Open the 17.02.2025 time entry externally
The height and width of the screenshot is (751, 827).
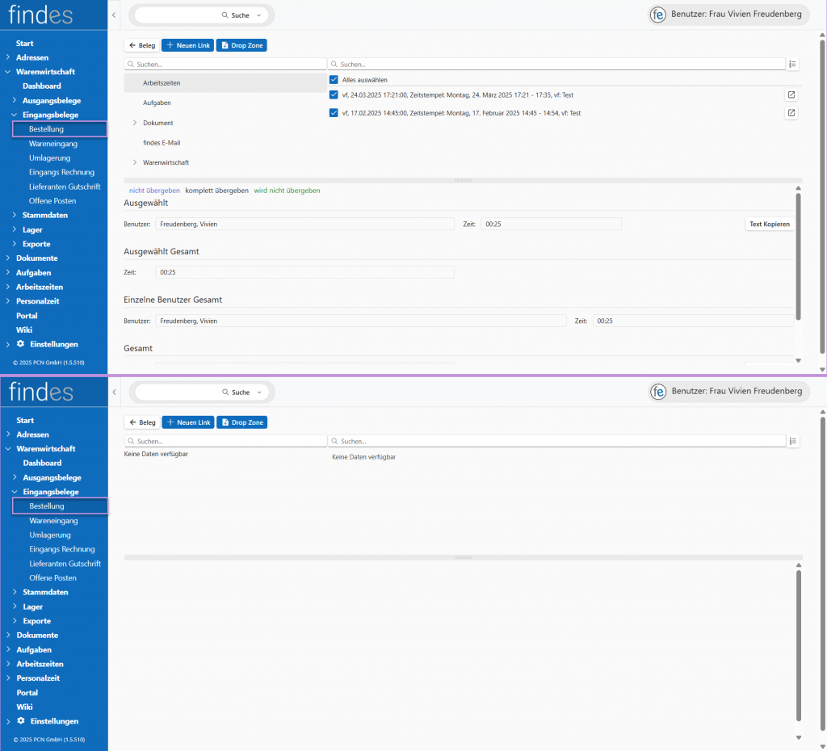tap(791, 113)
